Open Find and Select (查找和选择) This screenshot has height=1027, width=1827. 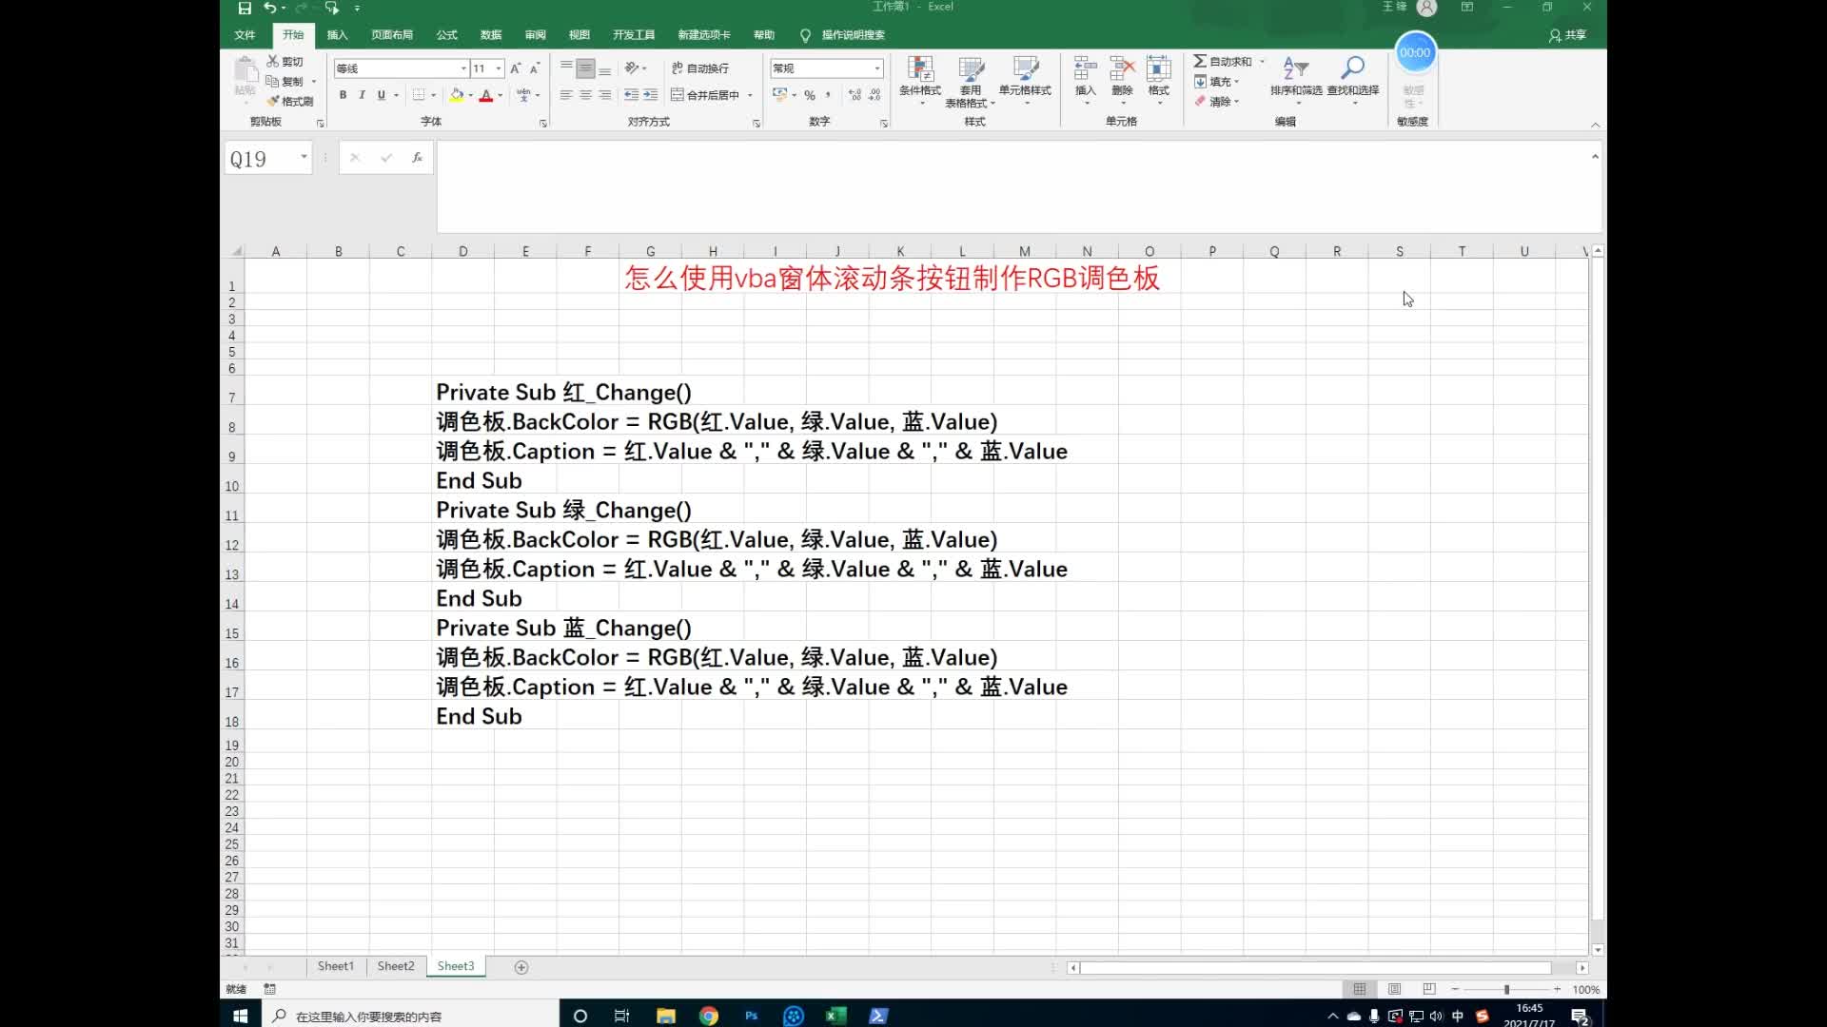pos(1353,80)
